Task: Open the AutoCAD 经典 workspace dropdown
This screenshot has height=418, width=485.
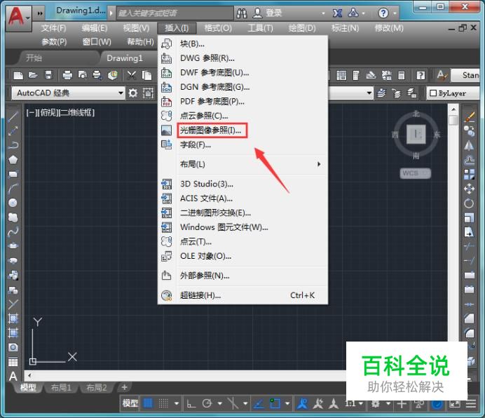Action: point(69,93)
